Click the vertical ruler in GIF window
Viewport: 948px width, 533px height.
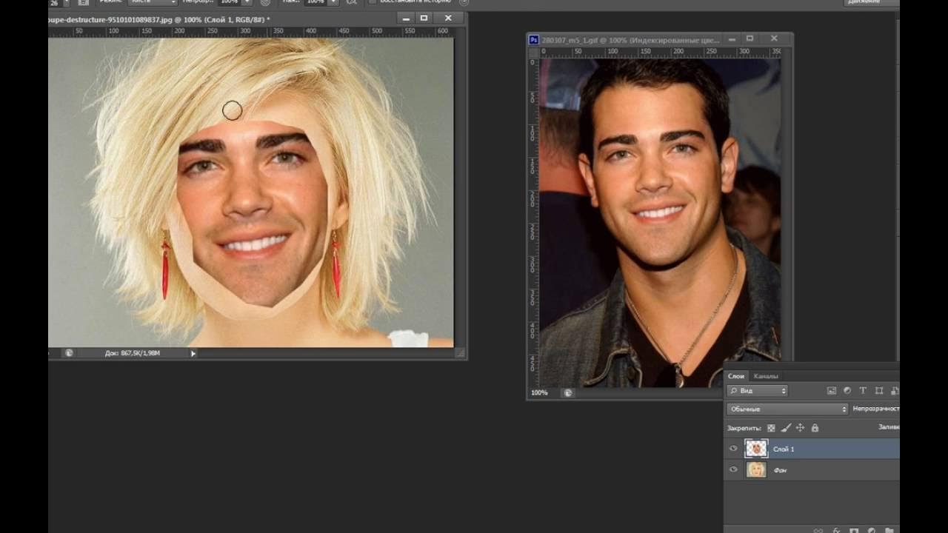(533, 222)
